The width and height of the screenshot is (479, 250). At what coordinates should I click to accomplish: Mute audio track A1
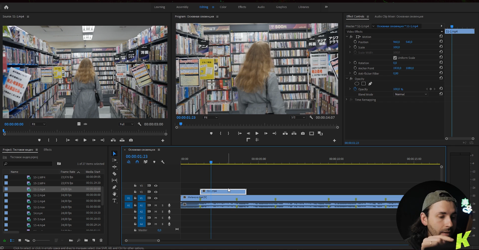[156, 206]
